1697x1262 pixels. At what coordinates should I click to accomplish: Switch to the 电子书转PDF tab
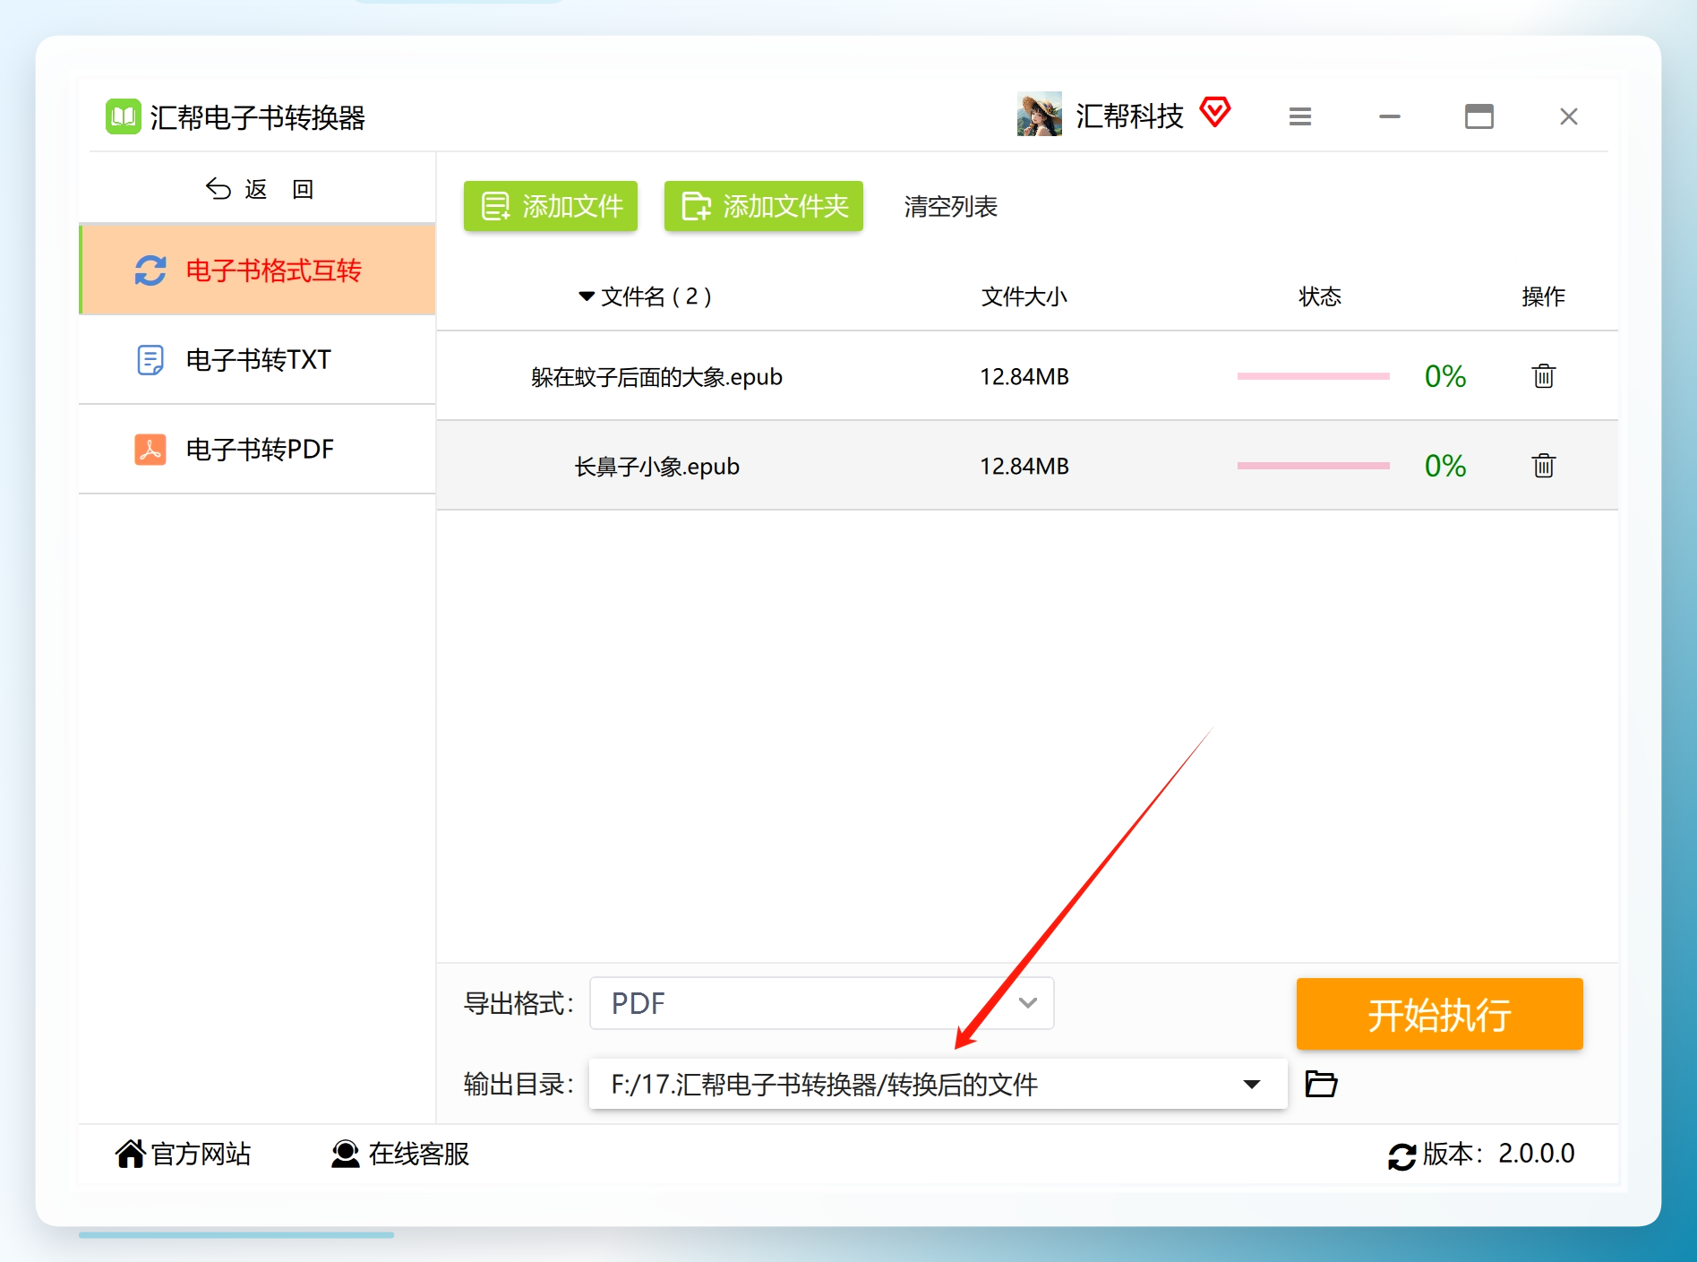[258, 449]
